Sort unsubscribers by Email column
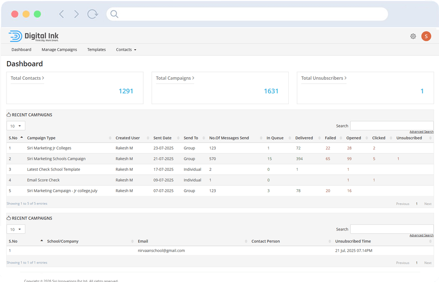Image resolution: width=439 pixels, height=282 pixels. tap(143, 241)
